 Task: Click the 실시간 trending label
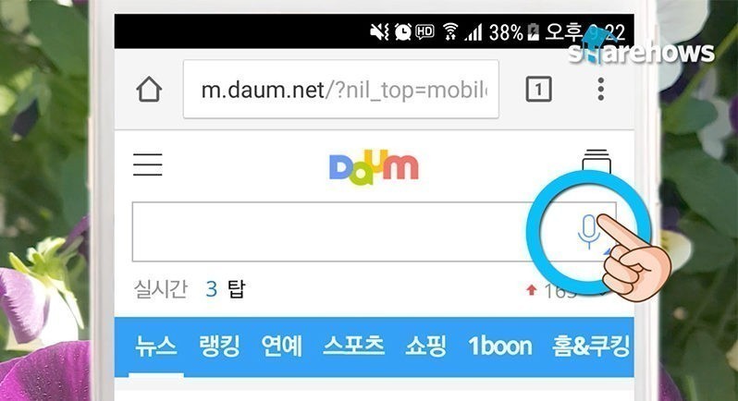161,289
